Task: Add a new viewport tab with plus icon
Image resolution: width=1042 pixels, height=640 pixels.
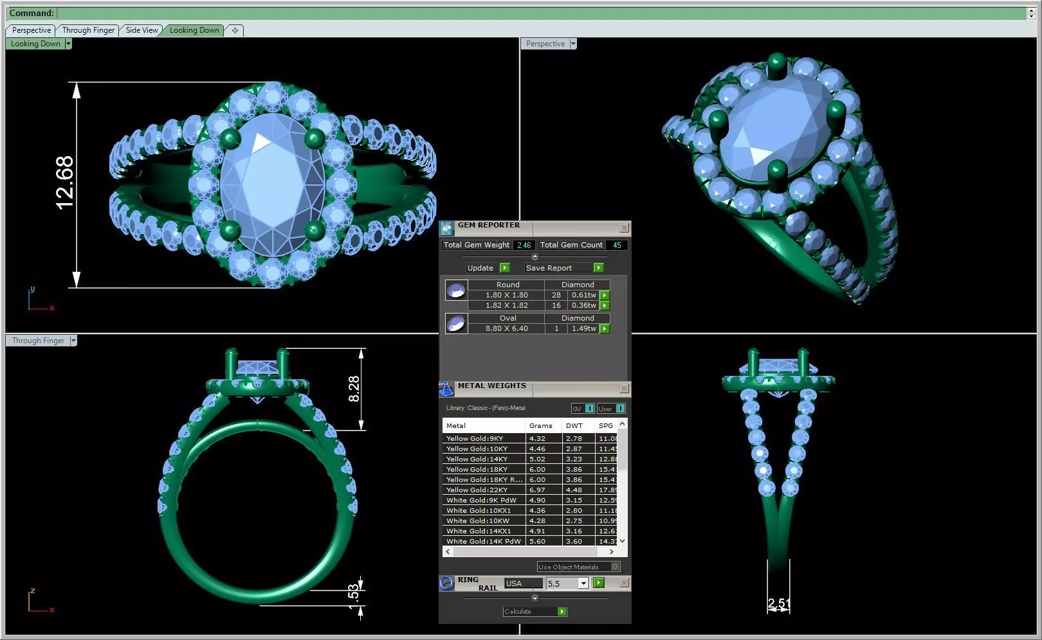Action: pyautogui.click(x=235, y=30)
